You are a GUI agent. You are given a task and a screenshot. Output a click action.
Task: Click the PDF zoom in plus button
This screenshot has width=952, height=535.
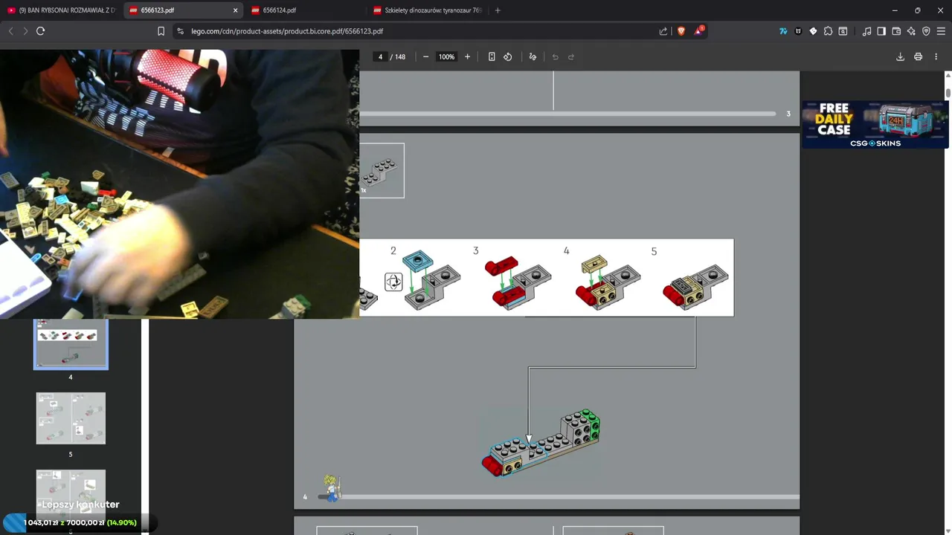[x=467, y=56]
